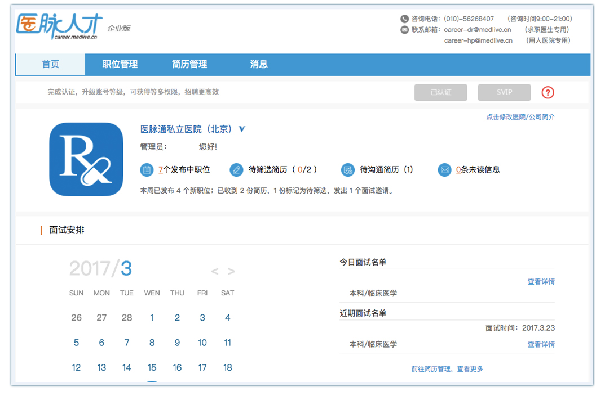Click the 医脉人才 logo
The image size is (596, 396).
59,26
